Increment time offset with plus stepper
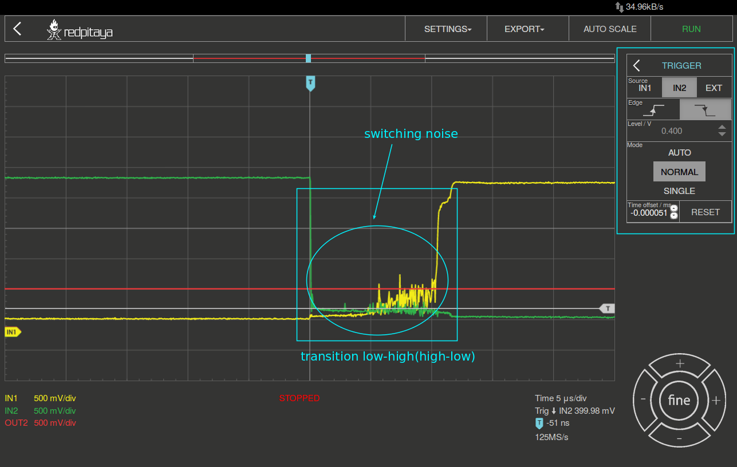 click(674, 208)
